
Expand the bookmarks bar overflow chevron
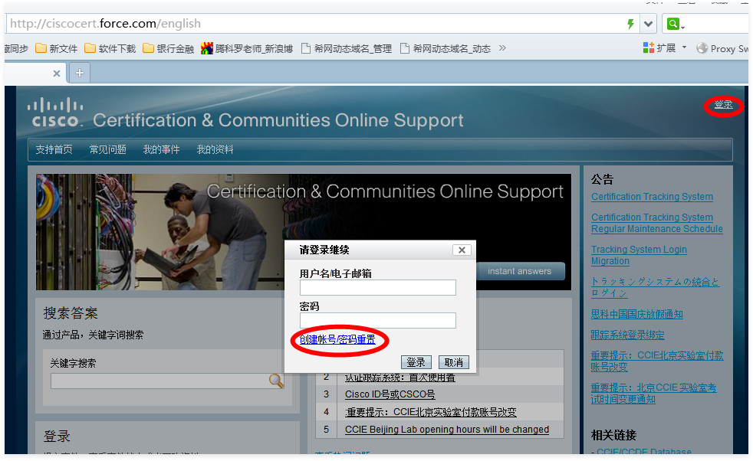point(502,48)
